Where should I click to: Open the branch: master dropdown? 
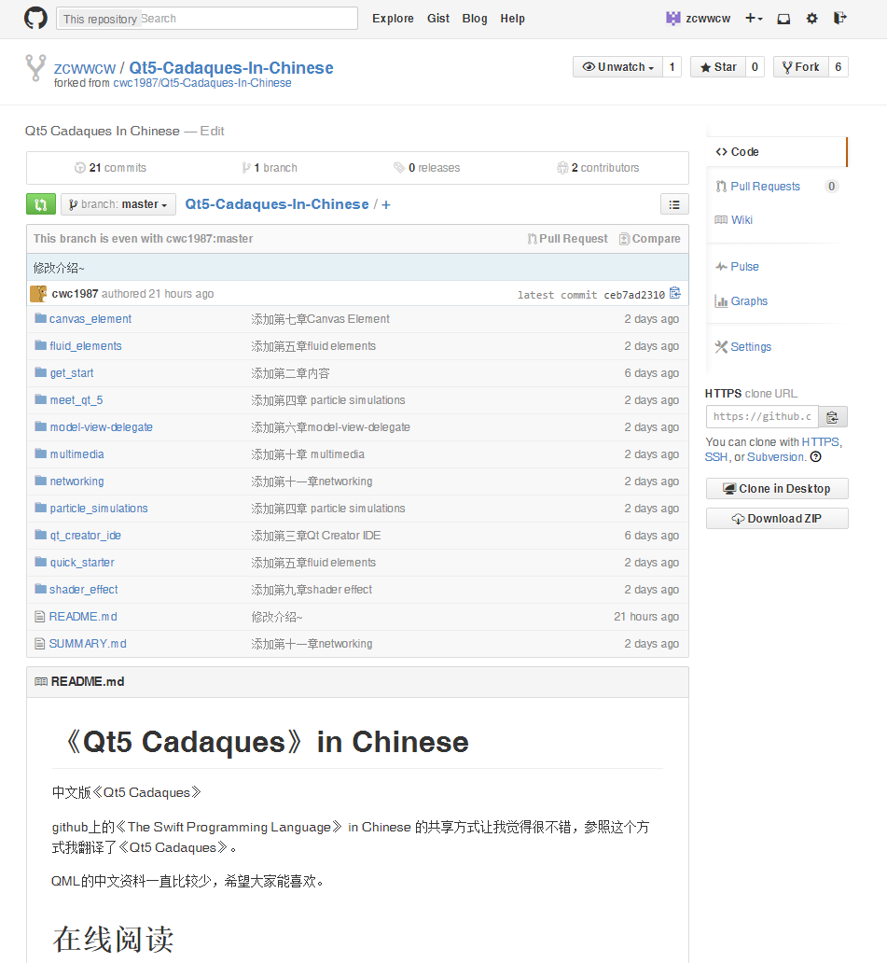pos(118,204)
